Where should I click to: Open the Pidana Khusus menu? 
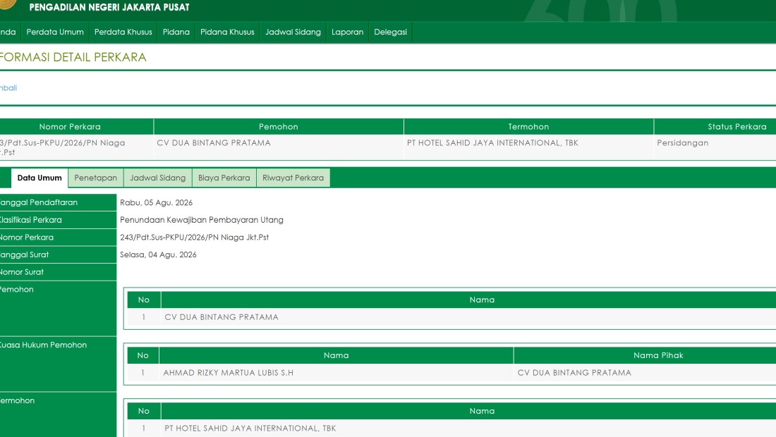pyautogui.click(x=227, y=32)
